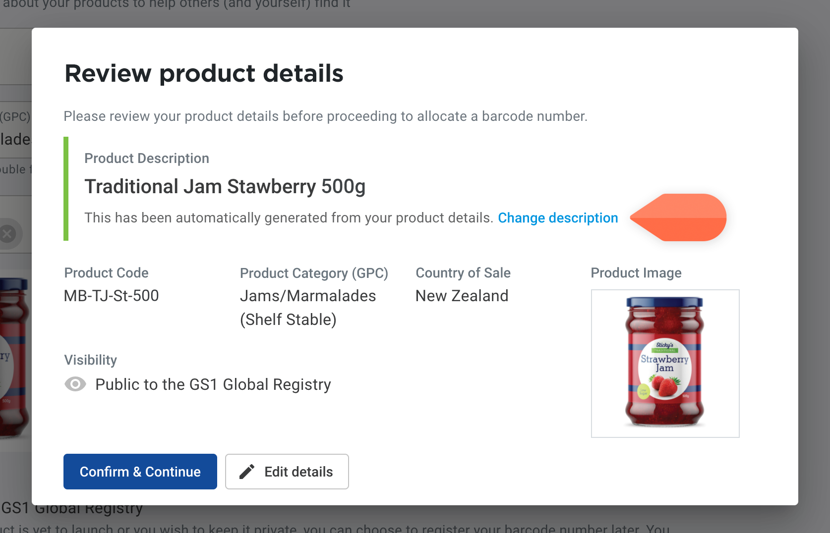Click the Jams/Marmalades (Shelf Stable) category text
The height and width of the screenshot is (533, 830).
point(308,307)
